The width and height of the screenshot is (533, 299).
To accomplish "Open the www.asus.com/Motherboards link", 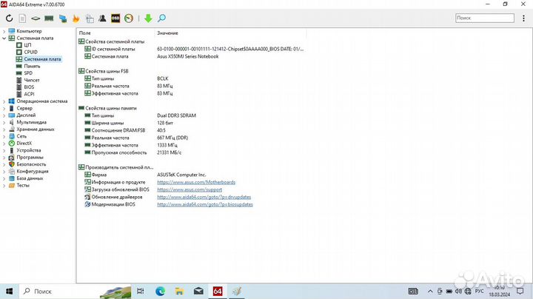I will click(196, 182).
